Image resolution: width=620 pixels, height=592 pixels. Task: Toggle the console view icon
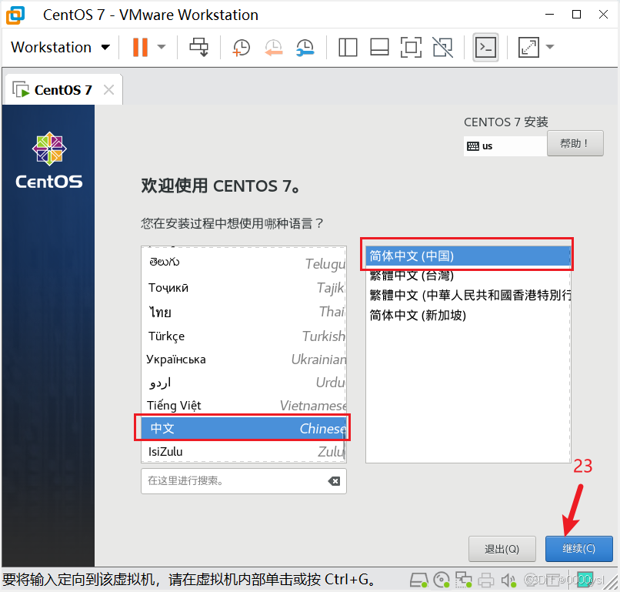click(485, 48)
